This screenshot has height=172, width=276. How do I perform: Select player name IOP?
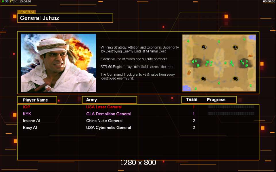point(26,107)
